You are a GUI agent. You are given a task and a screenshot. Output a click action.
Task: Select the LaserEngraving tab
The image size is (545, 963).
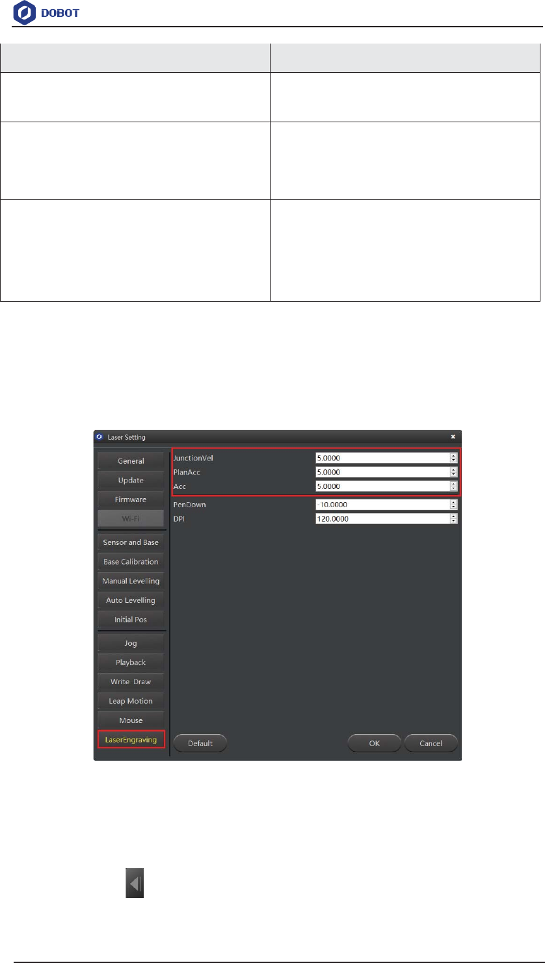point(131,740)
